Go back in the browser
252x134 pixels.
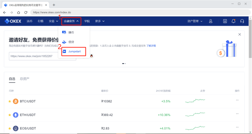pyautogui.click(x=5, y=12)
